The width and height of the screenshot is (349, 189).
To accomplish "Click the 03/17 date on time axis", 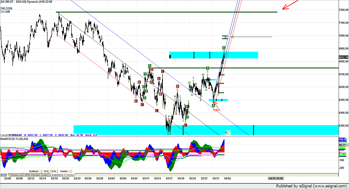I will coord(169,178).
